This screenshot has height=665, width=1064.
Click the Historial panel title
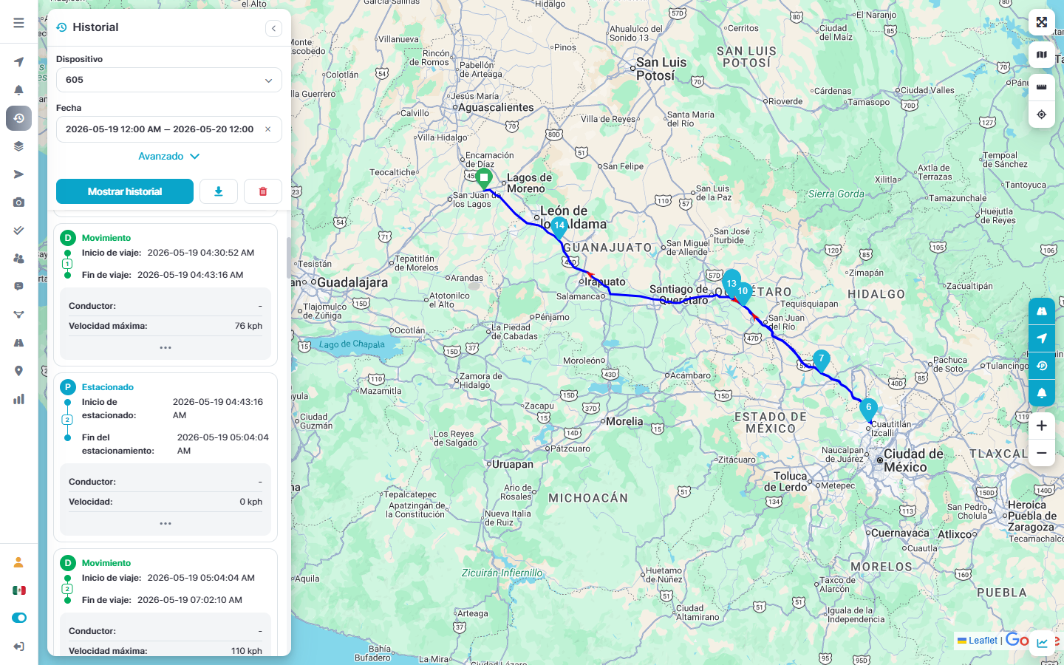[x=95, y=27]
